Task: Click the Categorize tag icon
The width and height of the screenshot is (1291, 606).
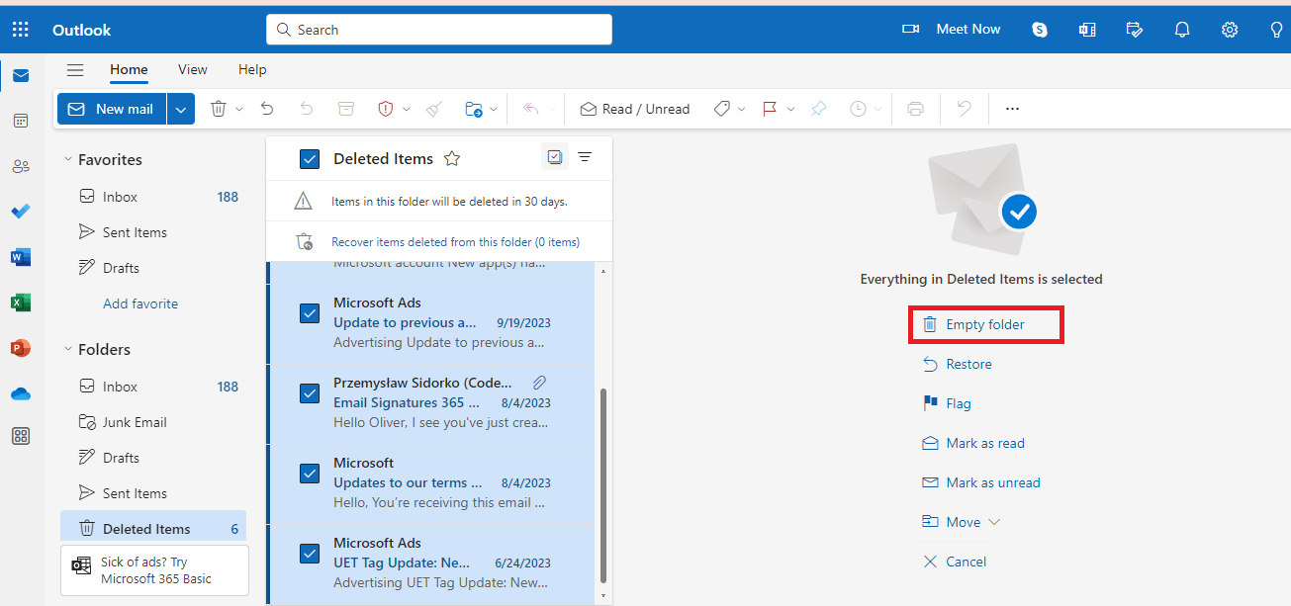Action: [723, 109]
